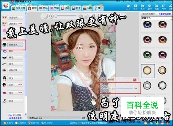The height and width of the screenshot is (126, 173).
Task: Expand the 眼睛变色 category dropdown
Action: 172,18
